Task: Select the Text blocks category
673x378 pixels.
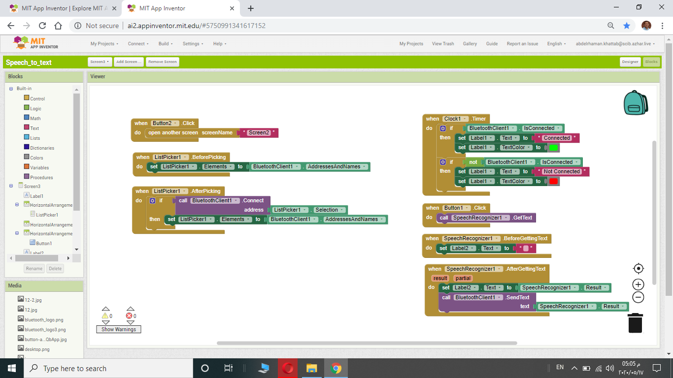Action: [x=34, y=128]
